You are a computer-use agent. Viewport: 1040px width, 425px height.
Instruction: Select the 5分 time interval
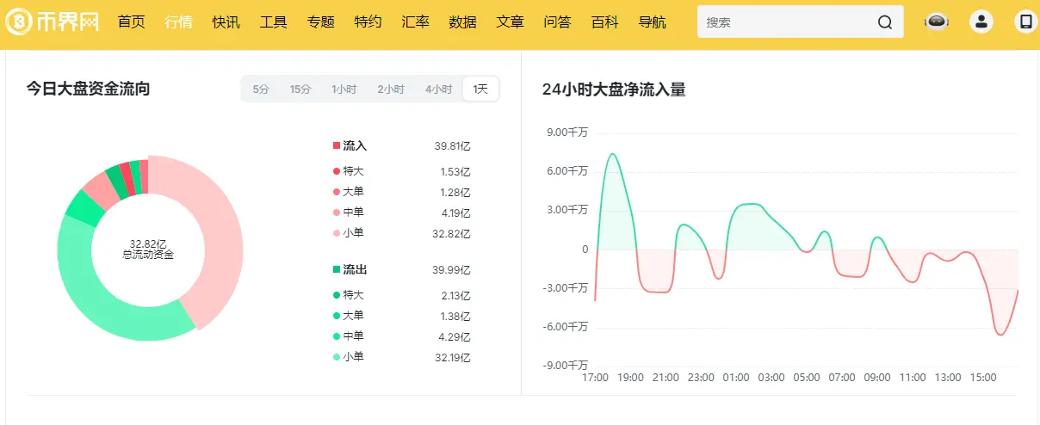261,89
